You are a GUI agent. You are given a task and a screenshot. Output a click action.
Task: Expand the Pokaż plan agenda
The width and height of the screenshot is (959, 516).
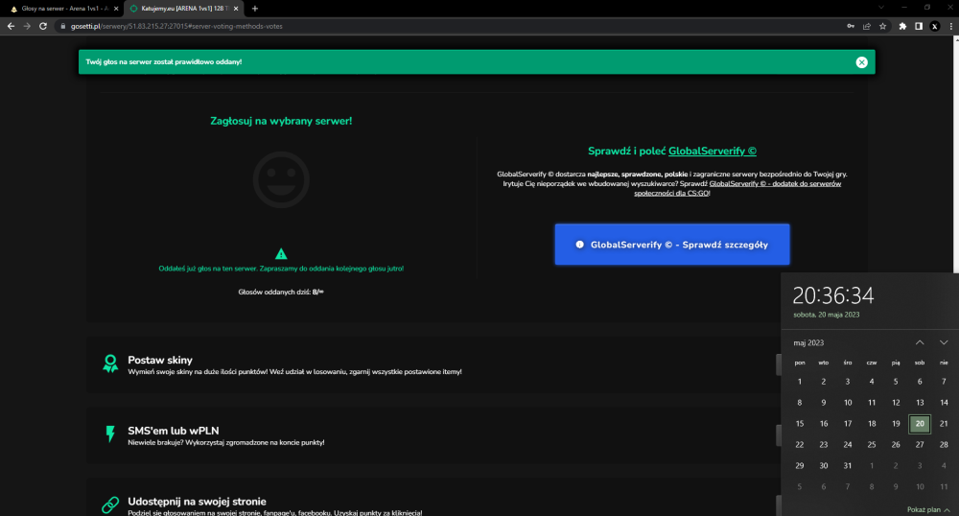click(928, 509)
